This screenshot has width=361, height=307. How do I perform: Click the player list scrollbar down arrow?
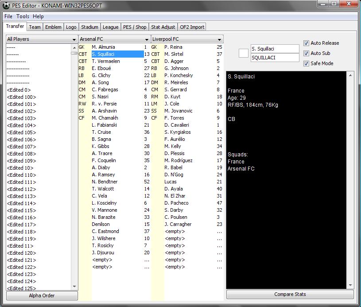click(x=74, y=287)
